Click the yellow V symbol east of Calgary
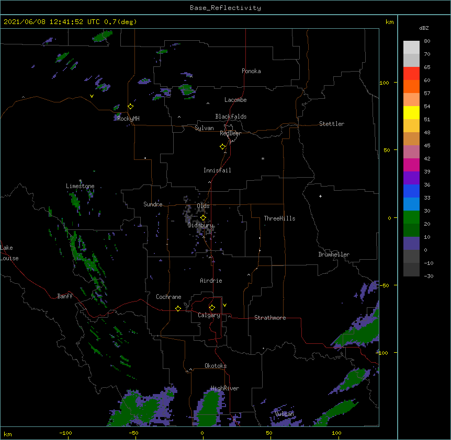The width and height of the screenshot is (451, 440). click(224, 305)
